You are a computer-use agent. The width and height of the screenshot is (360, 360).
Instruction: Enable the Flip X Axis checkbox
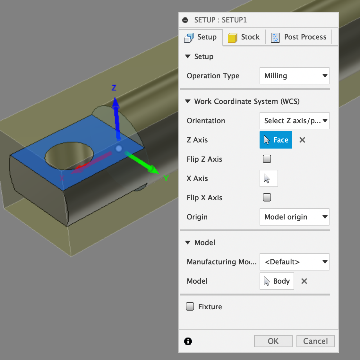click(267, 197)
